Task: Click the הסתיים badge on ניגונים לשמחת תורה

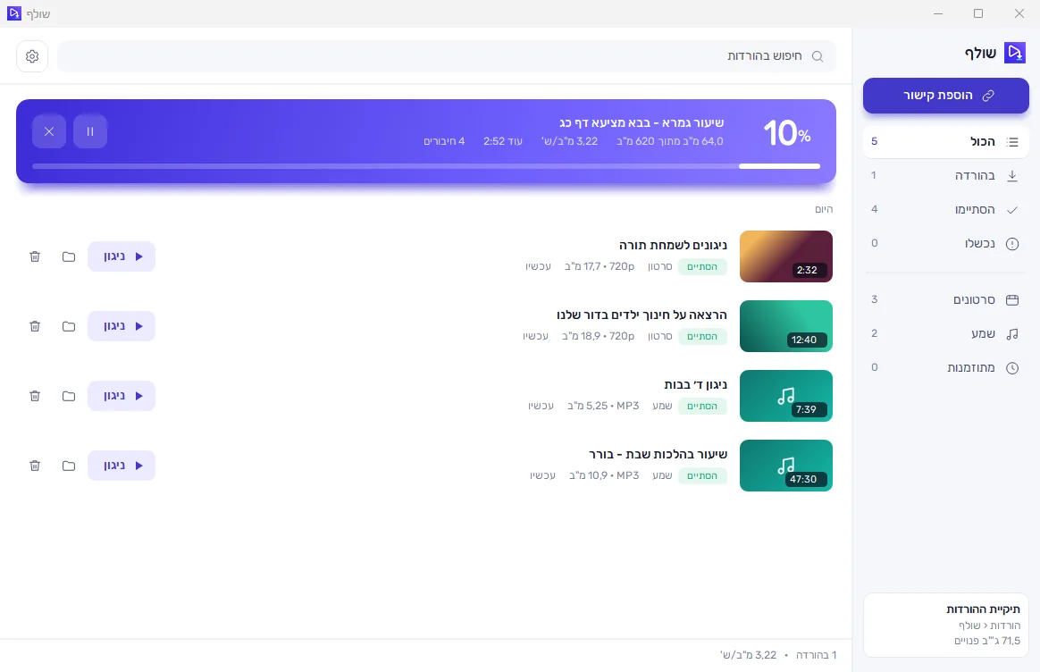Action: point(702,266)
